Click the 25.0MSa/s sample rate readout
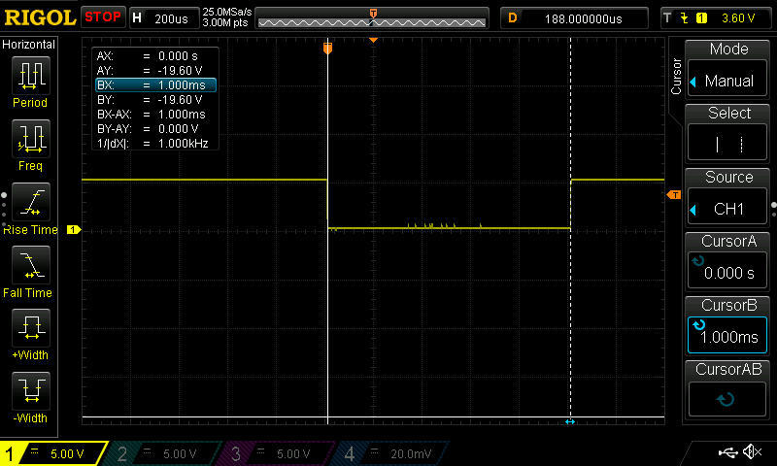This screenshot has height=466, width=777. tap(227, 12)
